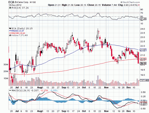The width and height of the screenshot is (149, 113).
Task: Click the 10M volume axis label
Action: tap(6, 78)
